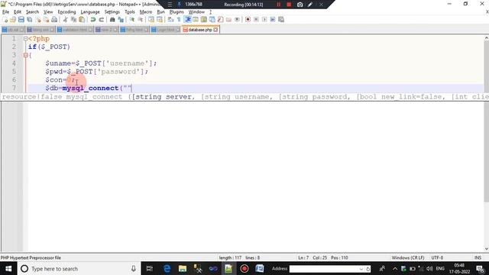Click vertical scrollbar down arrow
This screenshot has width=489, height=275.
tap(486, 249)
